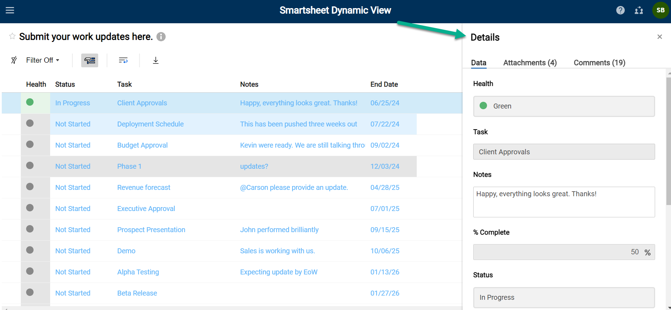The image size is (671, 310).
Task: Select the Demo task
Action: (x=126, y=251)
